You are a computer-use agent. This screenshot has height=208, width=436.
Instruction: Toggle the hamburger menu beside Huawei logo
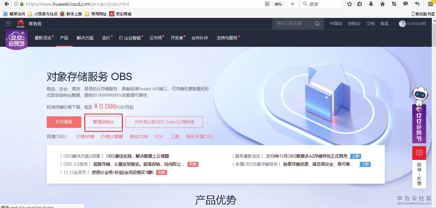pyautogui.click(x=8, y=23)
